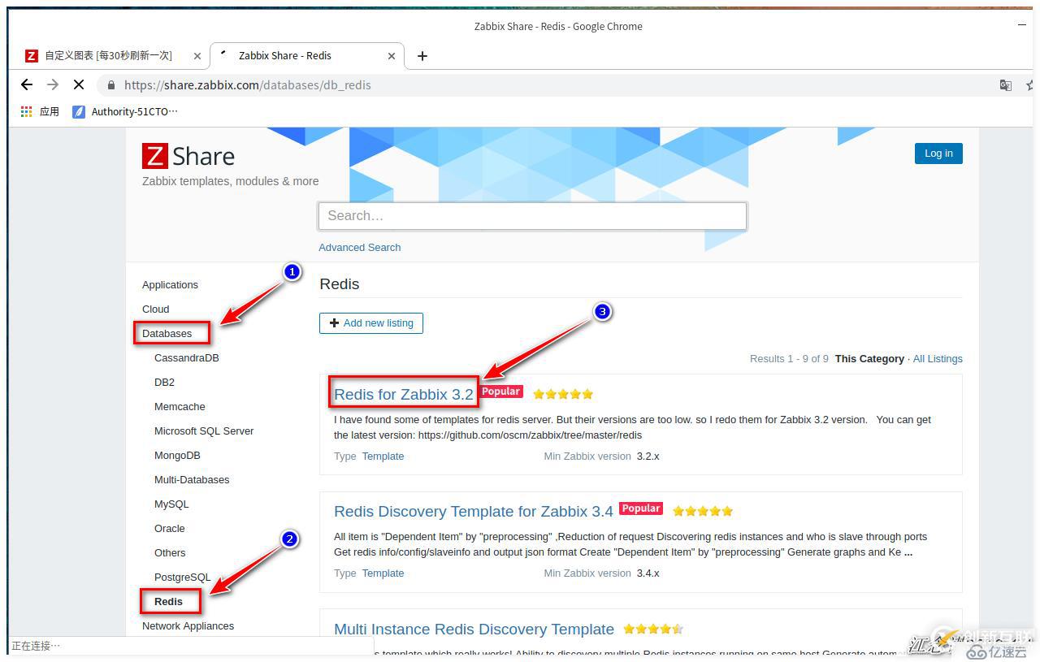1040x662 pixels.
Task: Open Advanced Search link
Action: click(x=359, y=247)
